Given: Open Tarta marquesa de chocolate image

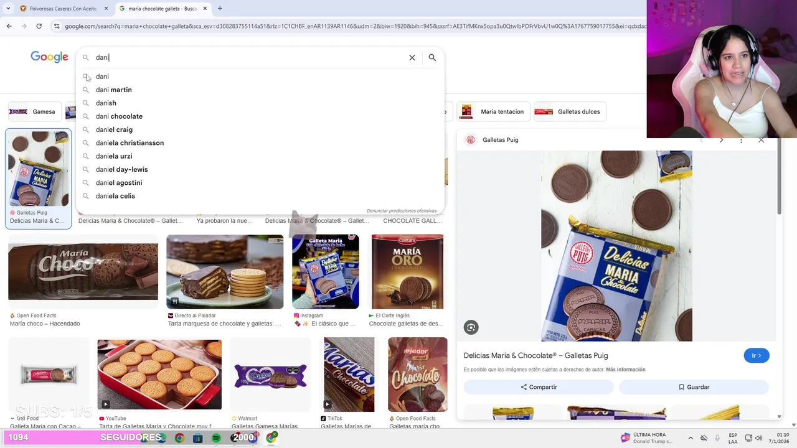Looking at the screenshot, I should 225,271.
